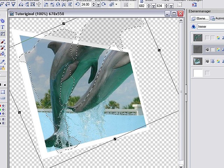
Task: Expand the paintbrush tool flyout arrow
Action: click(5, 43)
